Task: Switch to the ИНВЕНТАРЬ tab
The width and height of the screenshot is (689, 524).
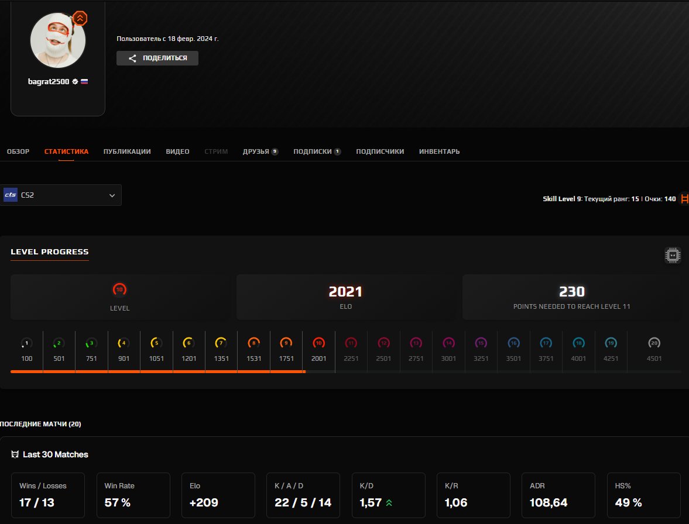Action: coord(439,151)
